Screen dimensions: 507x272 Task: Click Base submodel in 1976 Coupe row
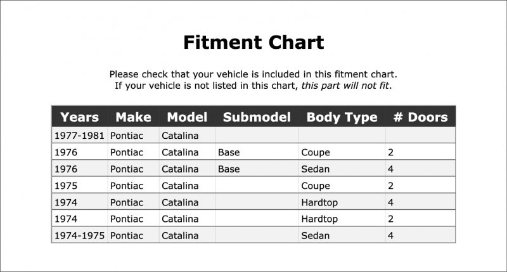pos(229,152)
